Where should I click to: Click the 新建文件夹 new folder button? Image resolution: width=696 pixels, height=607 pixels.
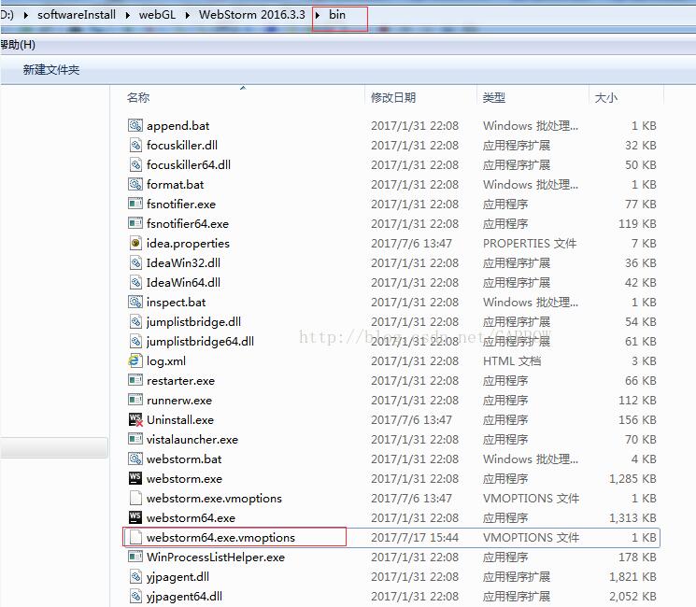point(51,70)
